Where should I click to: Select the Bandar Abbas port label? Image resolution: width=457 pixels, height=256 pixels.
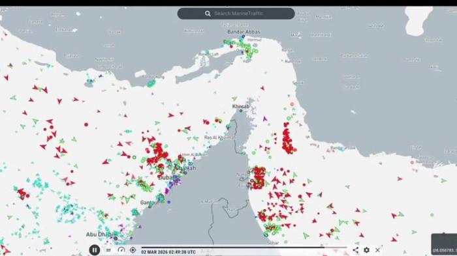(244, 32)
